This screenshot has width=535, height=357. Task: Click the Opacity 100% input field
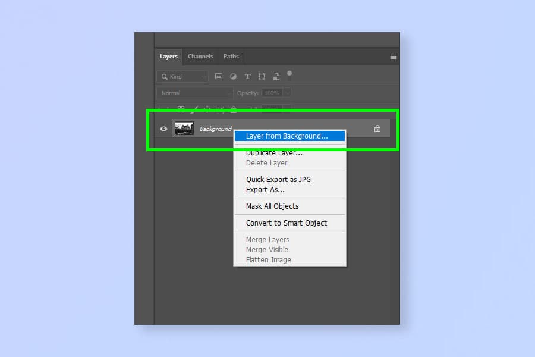coord(272,93)
